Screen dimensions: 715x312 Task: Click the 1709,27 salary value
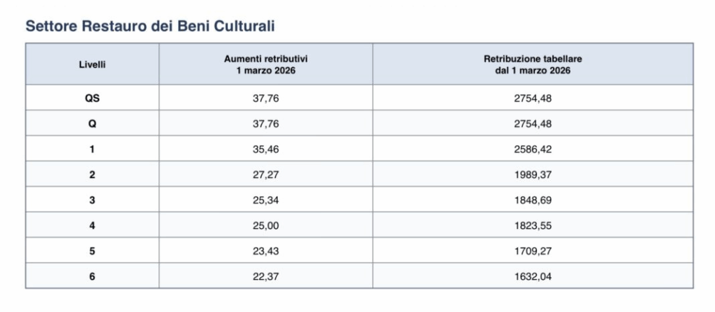tap(533, 250)
